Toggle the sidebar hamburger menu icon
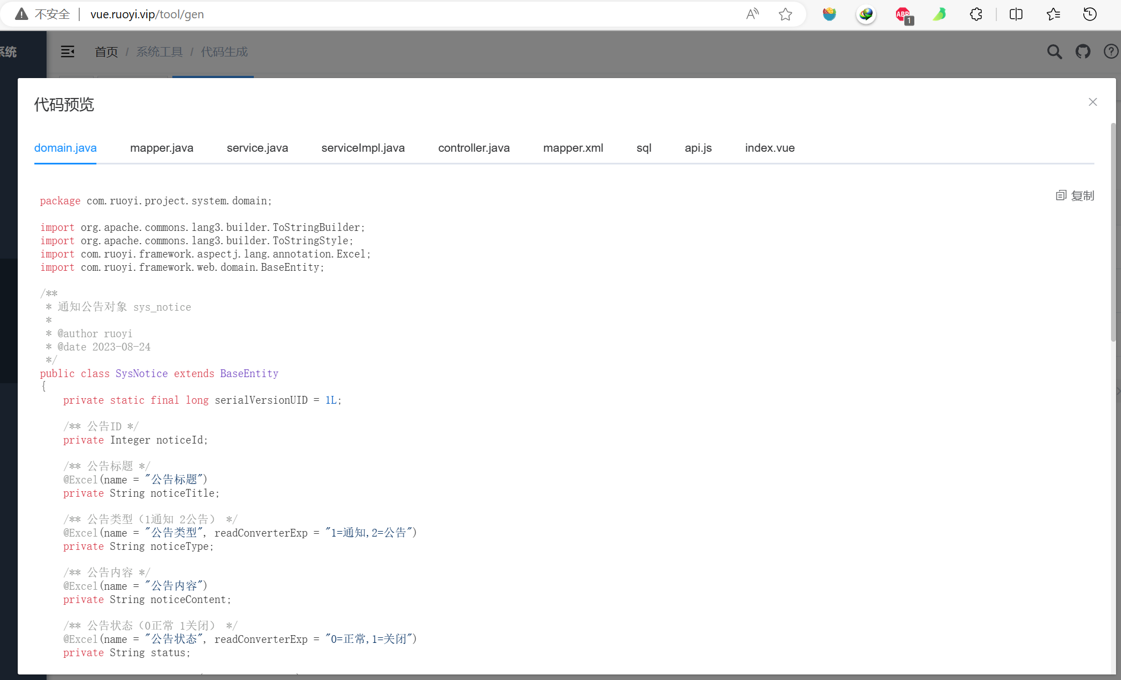The height and width of the screenshot is (680, 1121). pyautogui.click(x=68, y=51)
